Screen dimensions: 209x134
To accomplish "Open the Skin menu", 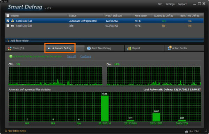I will click(x=160, y=4).
